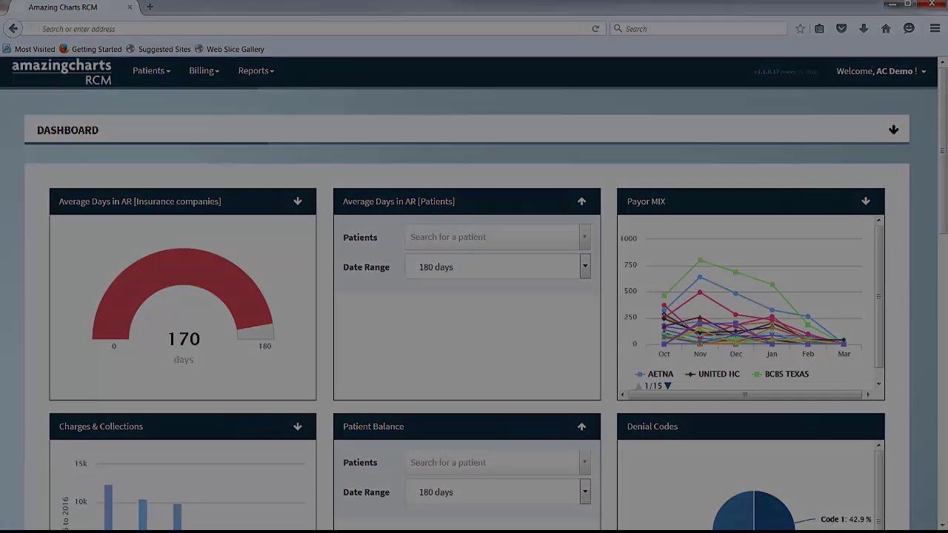Open the Welcome, AC Demo user dropdown
Screen dimensions: 948x533
(x=881, y=71)
